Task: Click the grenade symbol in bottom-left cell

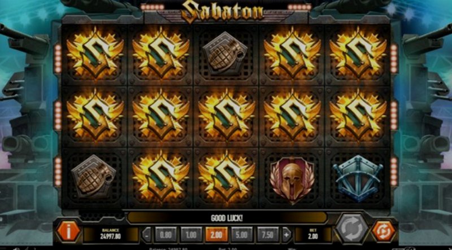Action: click(94, 176)
